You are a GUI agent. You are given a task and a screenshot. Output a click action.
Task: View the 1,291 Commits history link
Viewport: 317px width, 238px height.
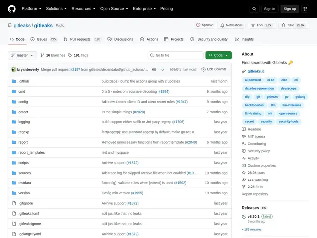pyautogui.click(x=214, y=69)
